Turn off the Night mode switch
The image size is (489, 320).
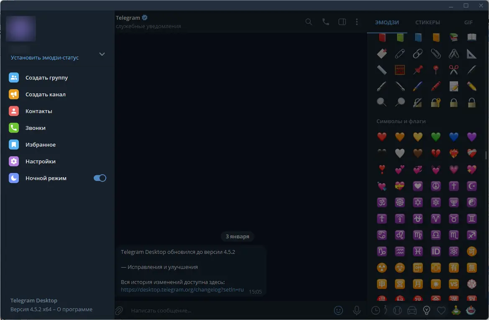(x=100, y=178)
